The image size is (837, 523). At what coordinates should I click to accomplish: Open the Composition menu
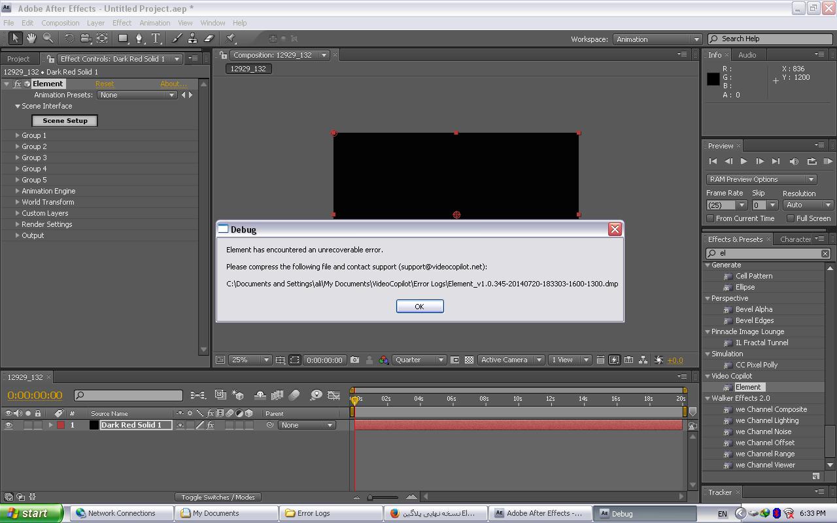[x=60, y=23]
